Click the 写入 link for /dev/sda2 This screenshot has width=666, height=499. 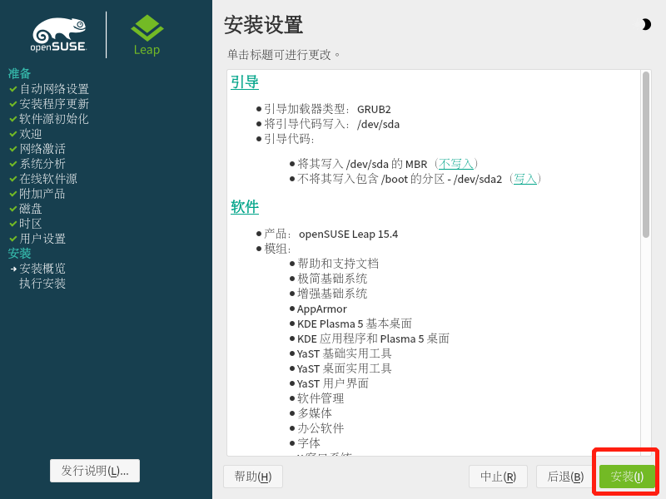(524, 179)
